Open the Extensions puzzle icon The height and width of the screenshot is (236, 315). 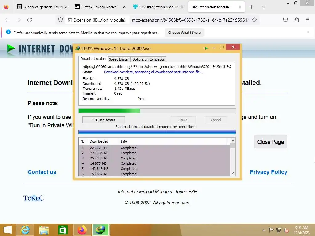297,20
